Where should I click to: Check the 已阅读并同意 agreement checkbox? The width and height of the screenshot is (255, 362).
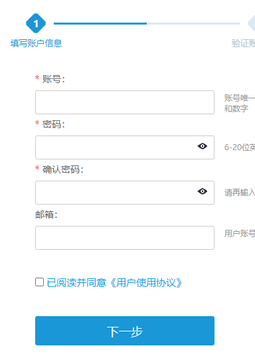click(x=39, y=282)
